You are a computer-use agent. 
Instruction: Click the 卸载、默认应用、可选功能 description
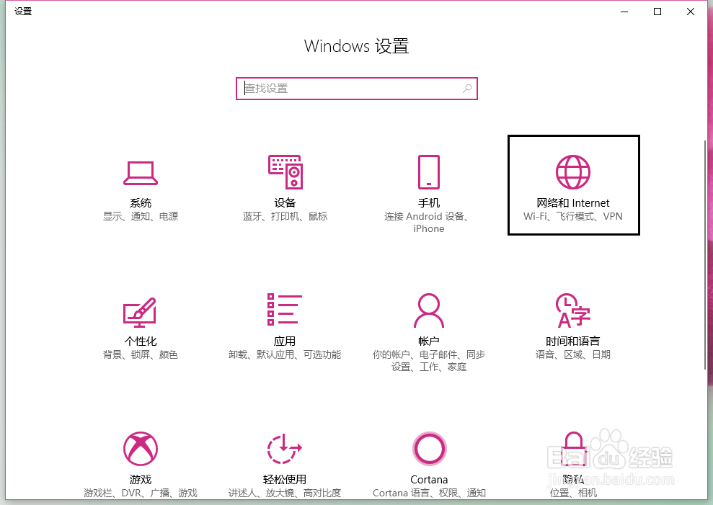285,354
